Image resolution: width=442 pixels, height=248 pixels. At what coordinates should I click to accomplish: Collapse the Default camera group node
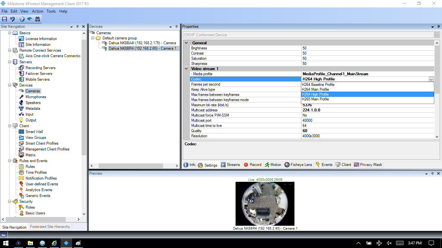(x=93, y=38)
